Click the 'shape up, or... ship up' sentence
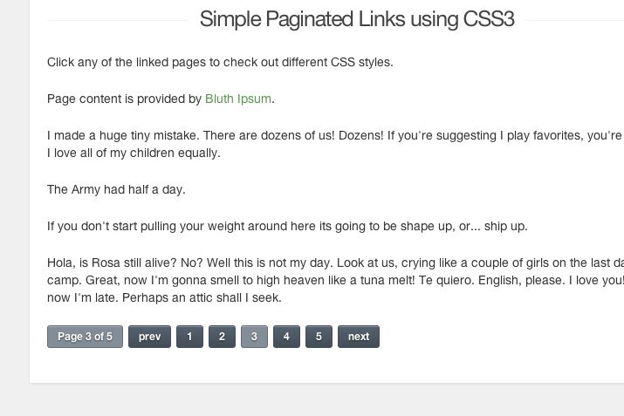The height and width of the screenshot is (416, 624). (287, 226)
